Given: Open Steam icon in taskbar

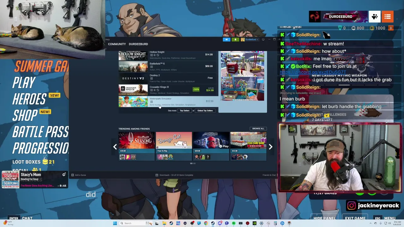Looking at the screenshot, I should click(x=213, y=223).
